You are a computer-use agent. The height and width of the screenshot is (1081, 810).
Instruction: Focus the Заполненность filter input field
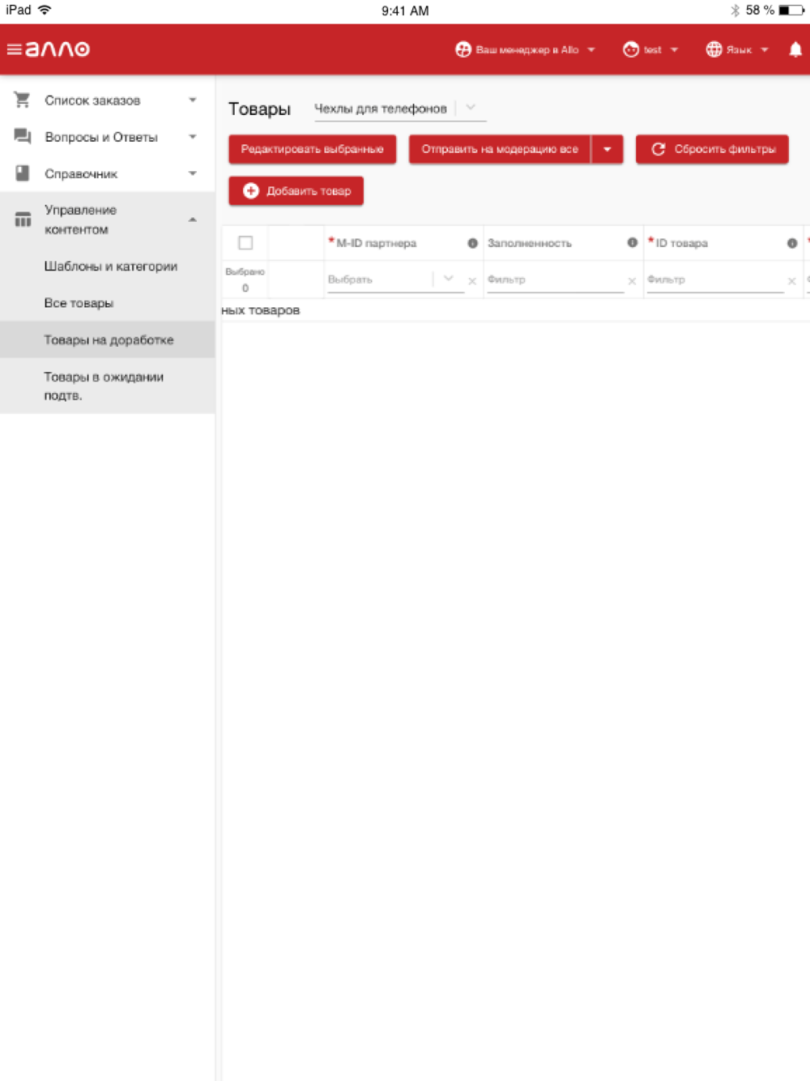(555, 280)
